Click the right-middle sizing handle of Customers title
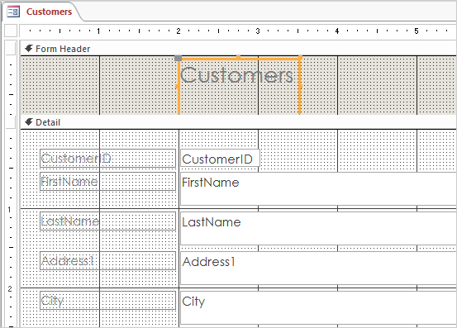457x328 pixels. click(301, 86)
